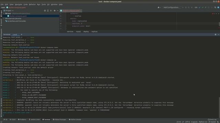220x123 pixels.
Task: Click the UTF-8 encoding status widget
Action: [x=187, y=122]
